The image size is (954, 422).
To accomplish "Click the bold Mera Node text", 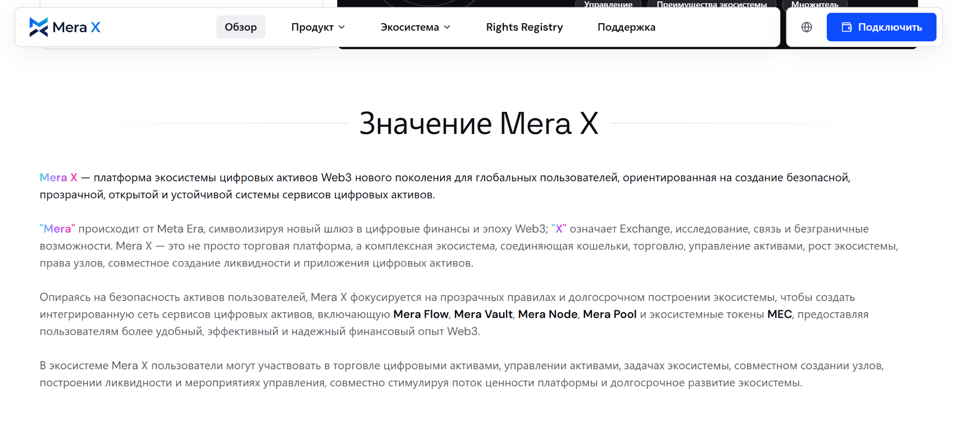I will (x=548, y=314).
